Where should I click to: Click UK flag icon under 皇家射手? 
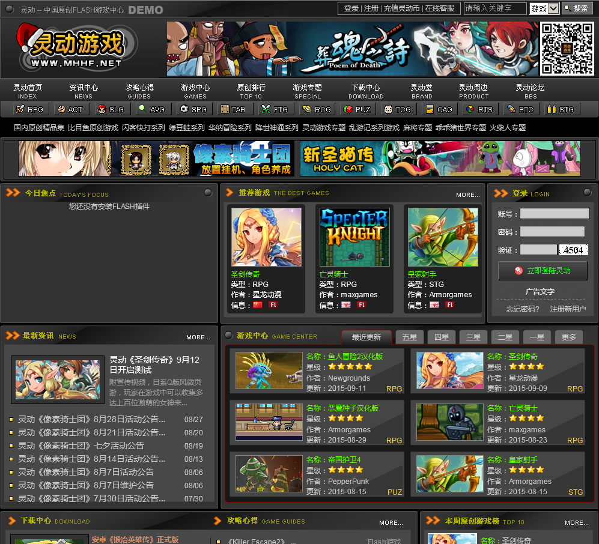[x=434, y=304]
